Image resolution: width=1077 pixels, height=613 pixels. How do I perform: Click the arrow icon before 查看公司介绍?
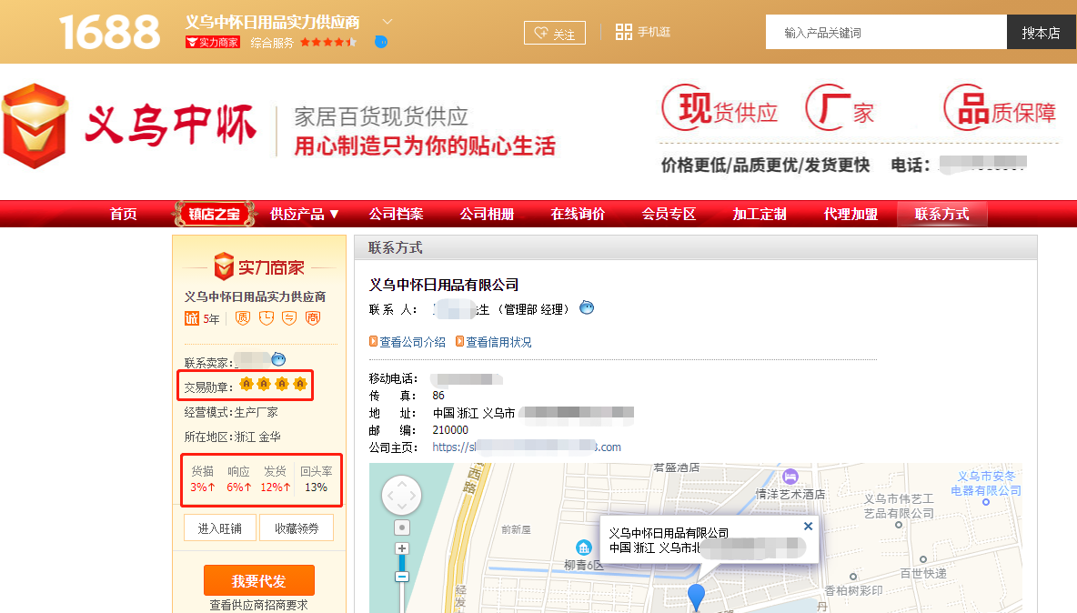(x=373, y=341)
